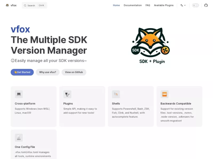Click the rewind icon on Backwards Compatible card

point(165,94)
